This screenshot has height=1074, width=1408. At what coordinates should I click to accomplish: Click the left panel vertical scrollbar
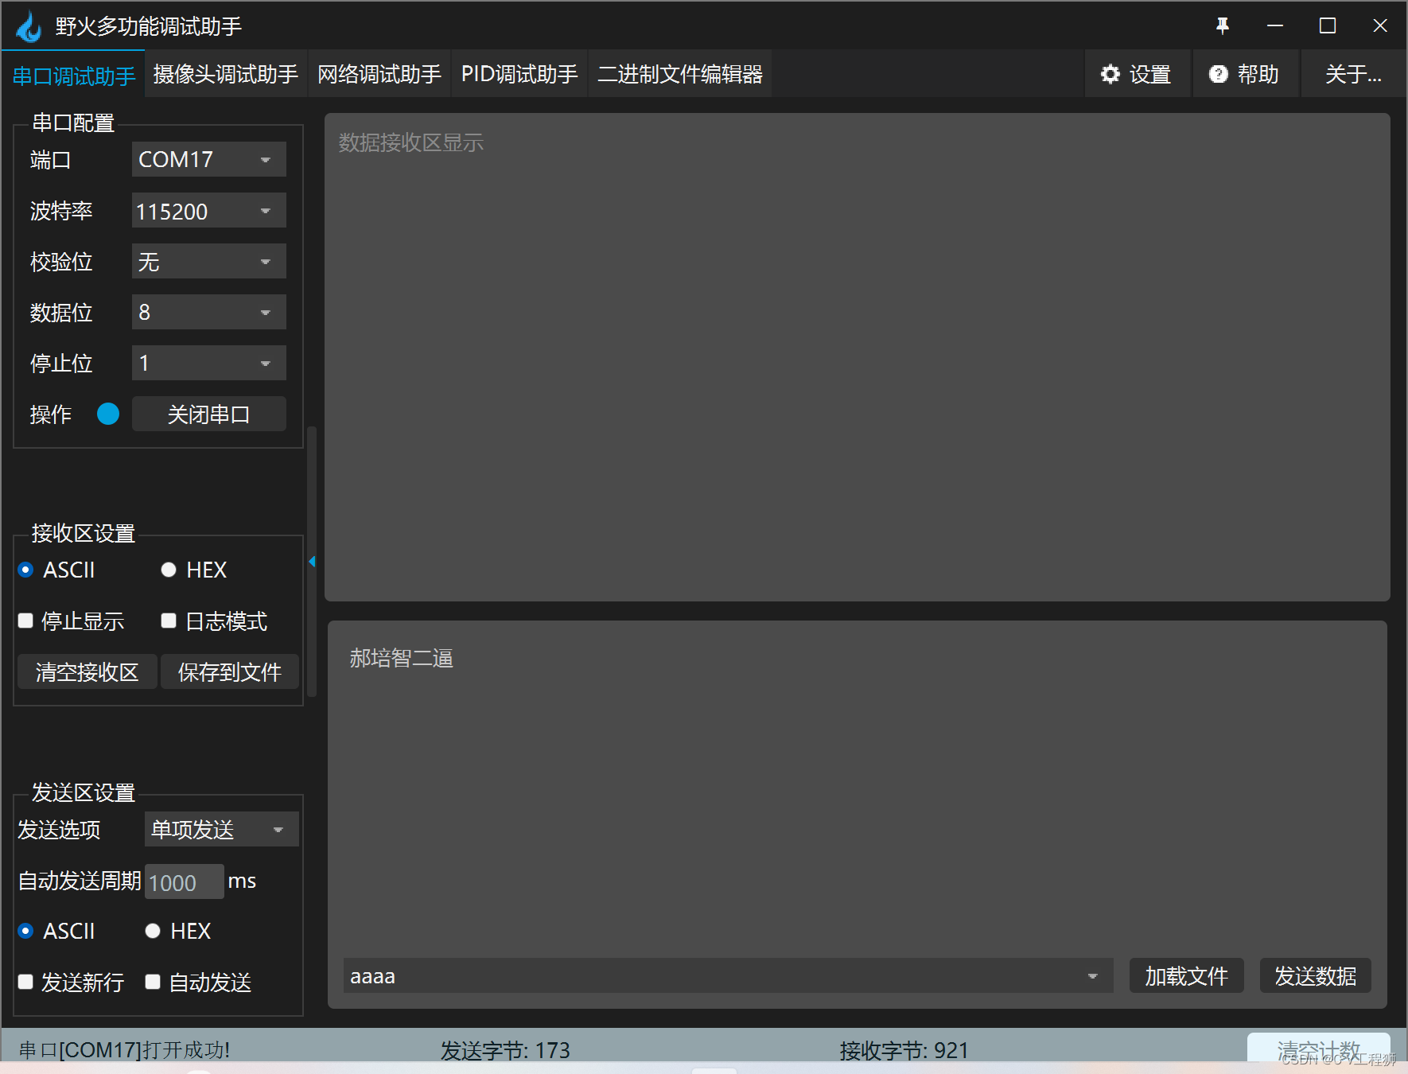pos(312,562)
